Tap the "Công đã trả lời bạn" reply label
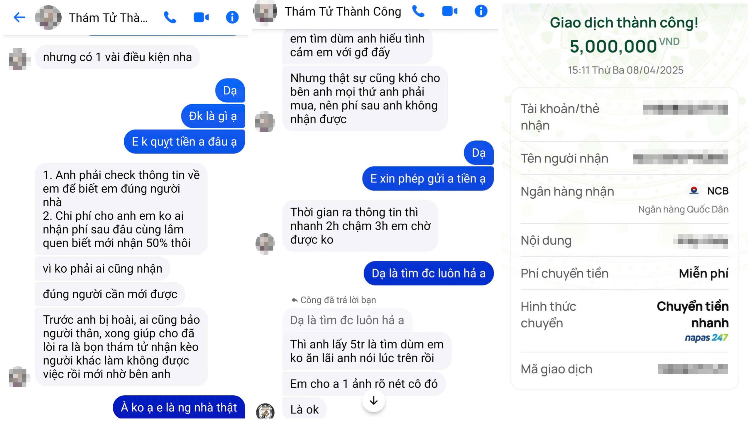 tap(334, 300)
